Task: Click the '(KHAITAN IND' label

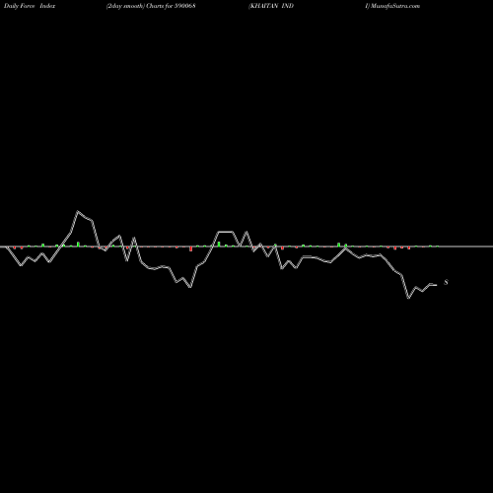Action: [271, 6]
